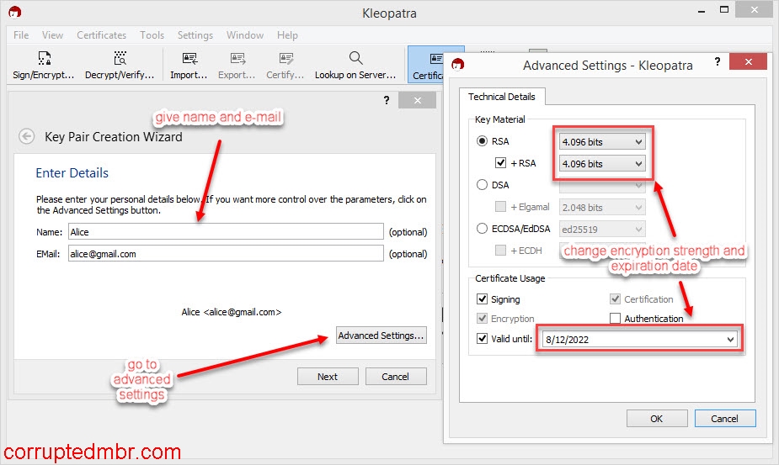Select the DSA radio button
Screen dimensions: 779x465
coord(482,185)
